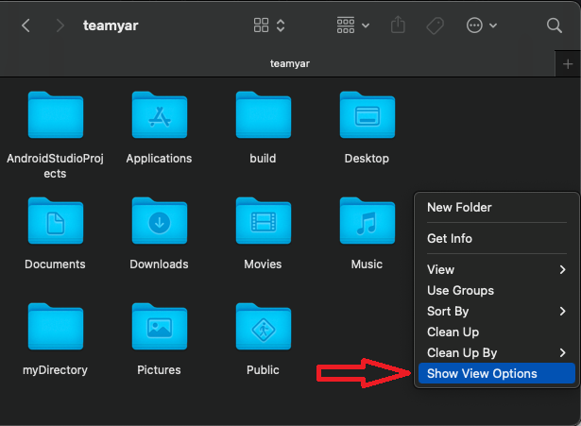Select the Documents folder icon
Screen dimensions: 581x426
[55, 221]
